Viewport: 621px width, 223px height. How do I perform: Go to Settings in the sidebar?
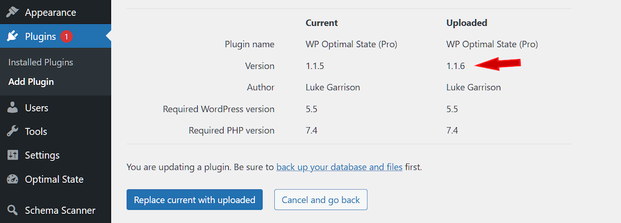point(42,155)
